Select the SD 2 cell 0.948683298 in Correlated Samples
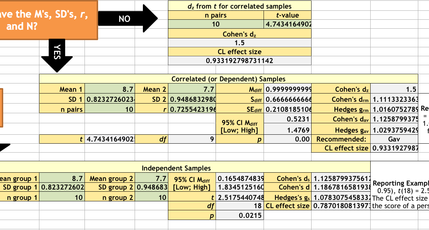Screen dimensions: 429x230 click(192, 99)
